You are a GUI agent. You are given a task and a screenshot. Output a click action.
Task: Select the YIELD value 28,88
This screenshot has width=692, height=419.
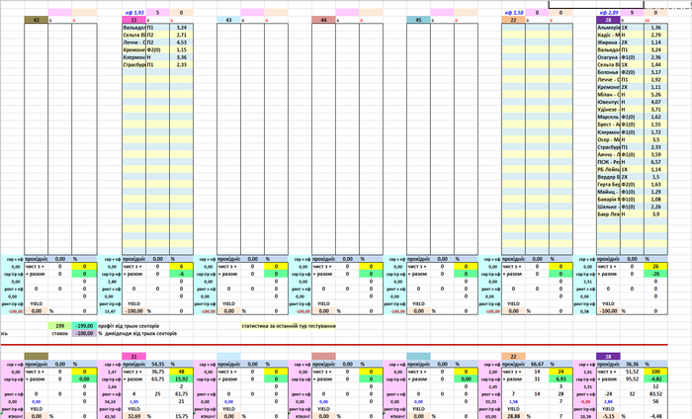514,416
